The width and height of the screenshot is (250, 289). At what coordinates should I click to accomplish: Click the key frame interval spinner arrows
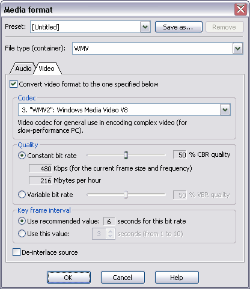pyautogui.click(x=111, y=234)
